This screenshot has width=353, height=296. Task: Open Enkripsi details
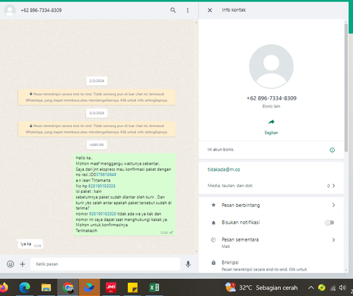271,266
